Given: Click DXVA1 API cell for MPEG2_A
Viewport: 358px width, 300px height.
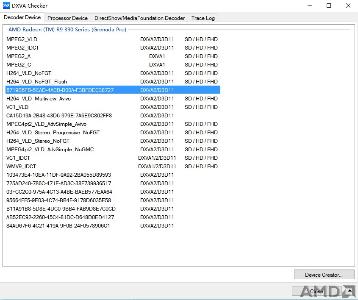Looking at the screenshot, I should pyautogui.click(x=157, y=56).
